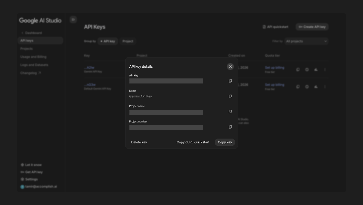The height and width of the screenshot is (205, 363).
Task: Copy the Project name value
Action: (x=230, y=111)
